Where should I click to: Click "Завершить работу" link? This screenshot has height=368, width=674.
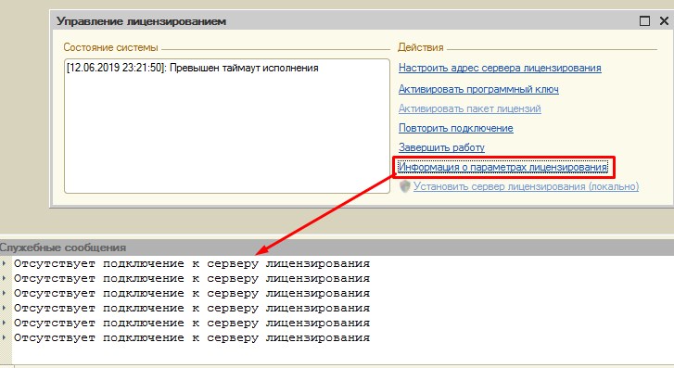pyautogui.click(x=441, y=147)
